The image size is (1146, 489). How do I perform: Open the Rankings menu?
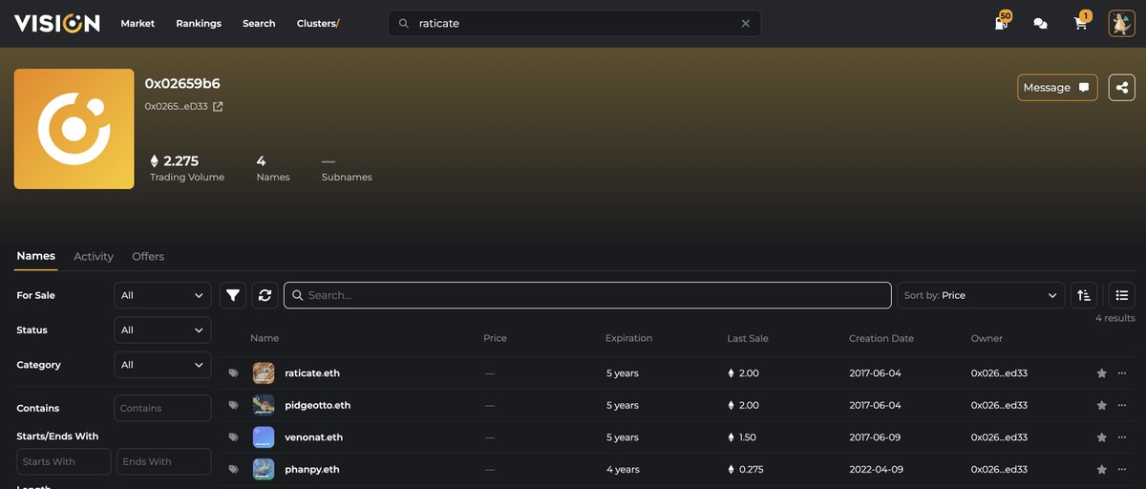pyautogui.click(x=199, y=23)
